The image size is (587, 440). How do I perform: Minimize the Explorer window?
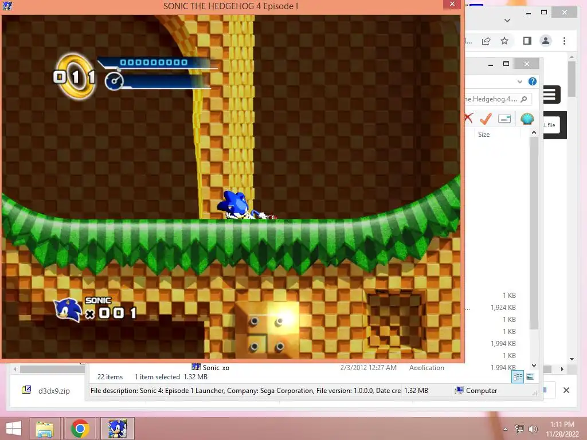pos(491,64)
